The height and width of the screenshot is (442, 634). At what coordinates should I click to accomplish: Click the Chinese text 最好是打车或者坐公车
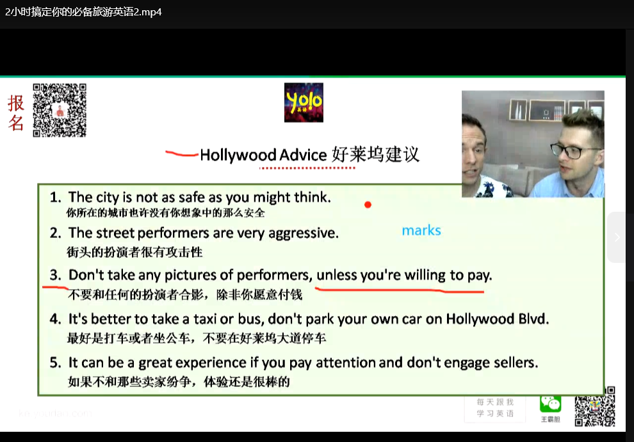coord(129,338)
